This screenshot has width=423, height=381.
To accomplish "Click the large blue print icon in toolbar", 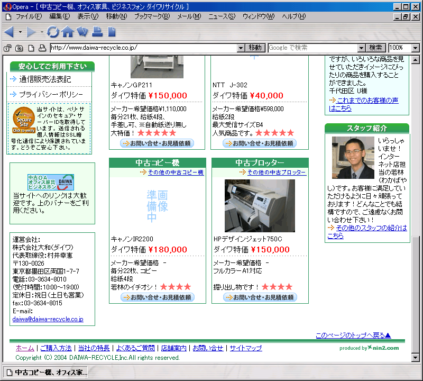I will point(97,31).
